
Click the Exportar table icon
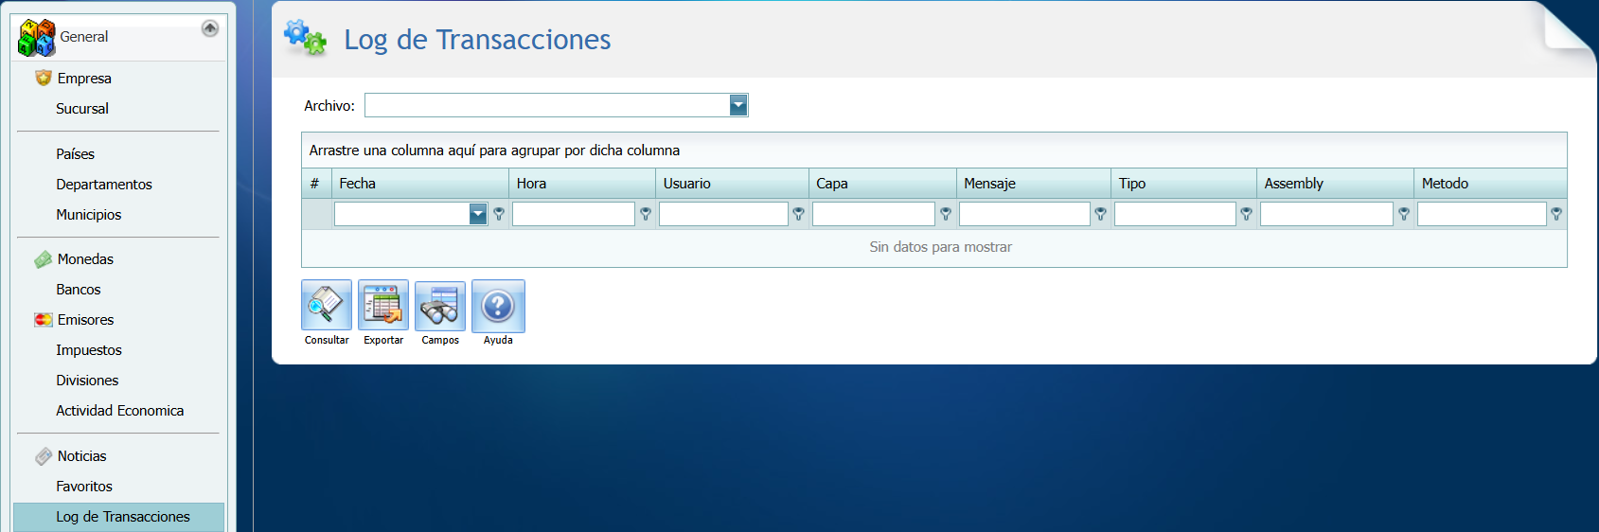[x=383, y=305]
